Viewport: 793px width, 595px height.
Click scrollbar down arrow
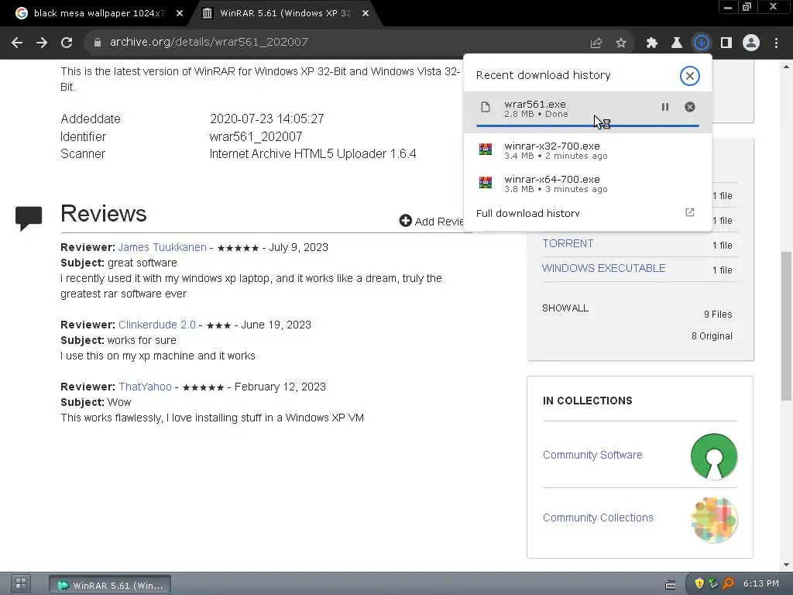click(x=787, y=565)
